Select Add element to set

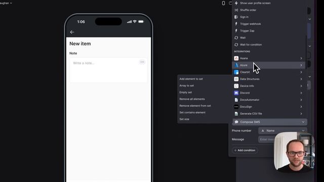pos(191,79)
